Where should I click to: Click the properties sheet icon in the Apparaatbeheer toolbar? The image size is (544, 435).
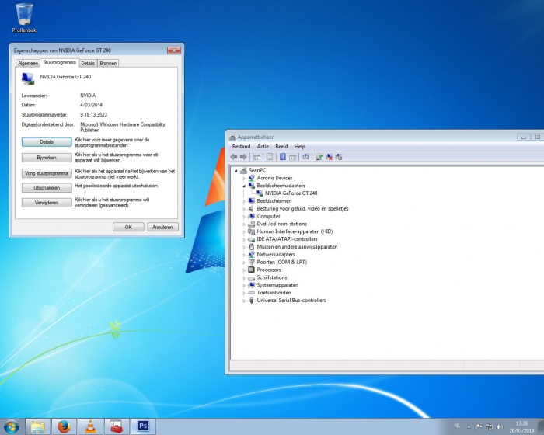270,157
